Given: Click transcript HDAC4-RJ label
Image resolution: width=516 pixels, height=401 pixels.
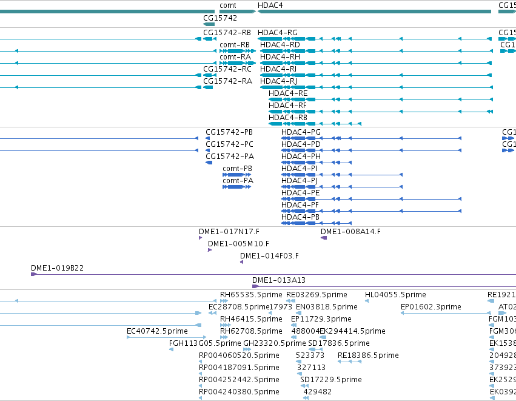Looking at the screenshot, I should 278,81.
